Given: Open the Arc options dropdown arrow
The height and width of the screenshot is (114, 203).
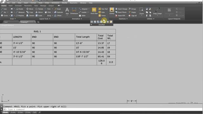Looking at the screenshot, I should coord(8,12).
